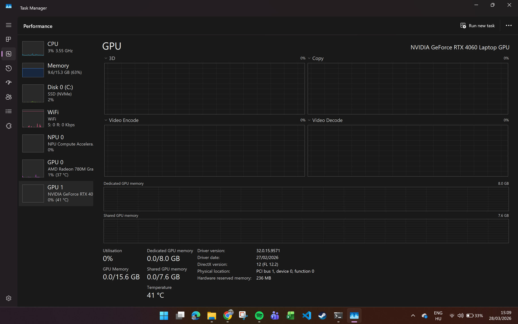Open the Users page icon
This screenshot has height=324, width=518.
point(9,97)
